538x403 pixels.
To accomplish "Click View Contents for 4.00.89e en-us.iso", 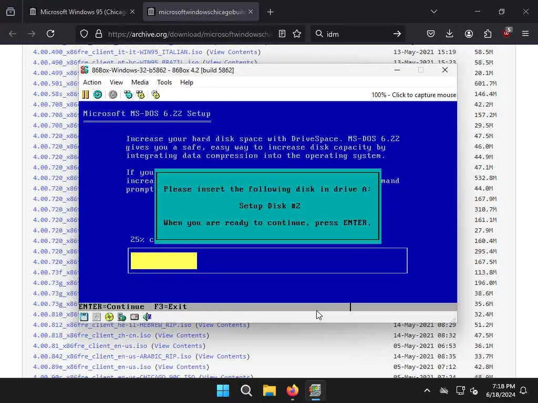I will pyautogui.click(x=182, y=367).
